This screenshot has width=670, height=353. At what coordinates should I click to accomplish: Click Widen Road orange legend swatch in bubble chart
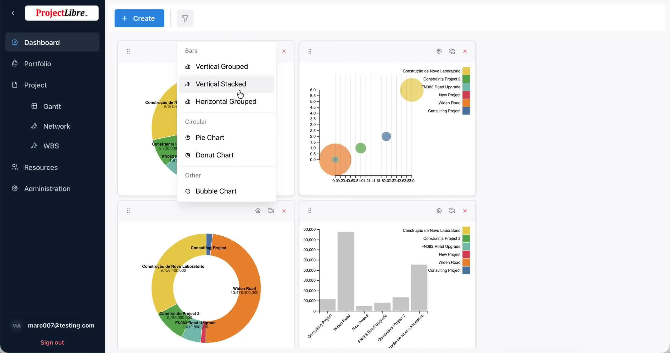[x=466, y=103]
